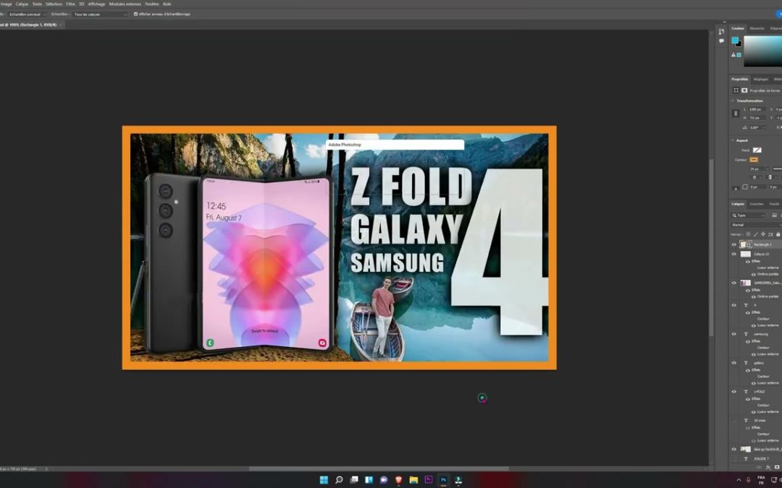782x488 pixels.
Task: Click the lock image pixels brush icon
Action: click(x=755, y=234)
